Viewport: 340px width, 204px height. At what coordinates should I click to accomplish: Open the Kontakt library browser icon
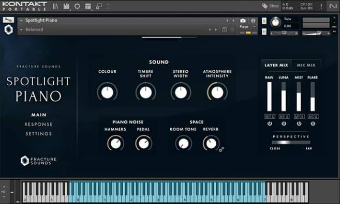click(x=55, y=6)
